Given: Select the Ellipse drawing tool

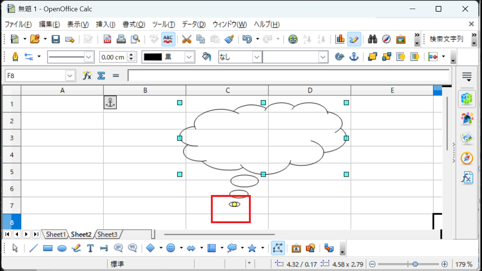Looking at the screenshot, I should coord(62,248).
